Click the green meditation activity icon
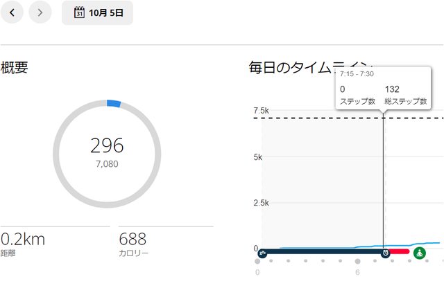 419,253
